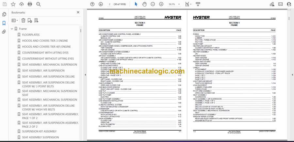Click the HAND PUMP index entry
Viewport: 294px width, 142px height.
(234, 44)
